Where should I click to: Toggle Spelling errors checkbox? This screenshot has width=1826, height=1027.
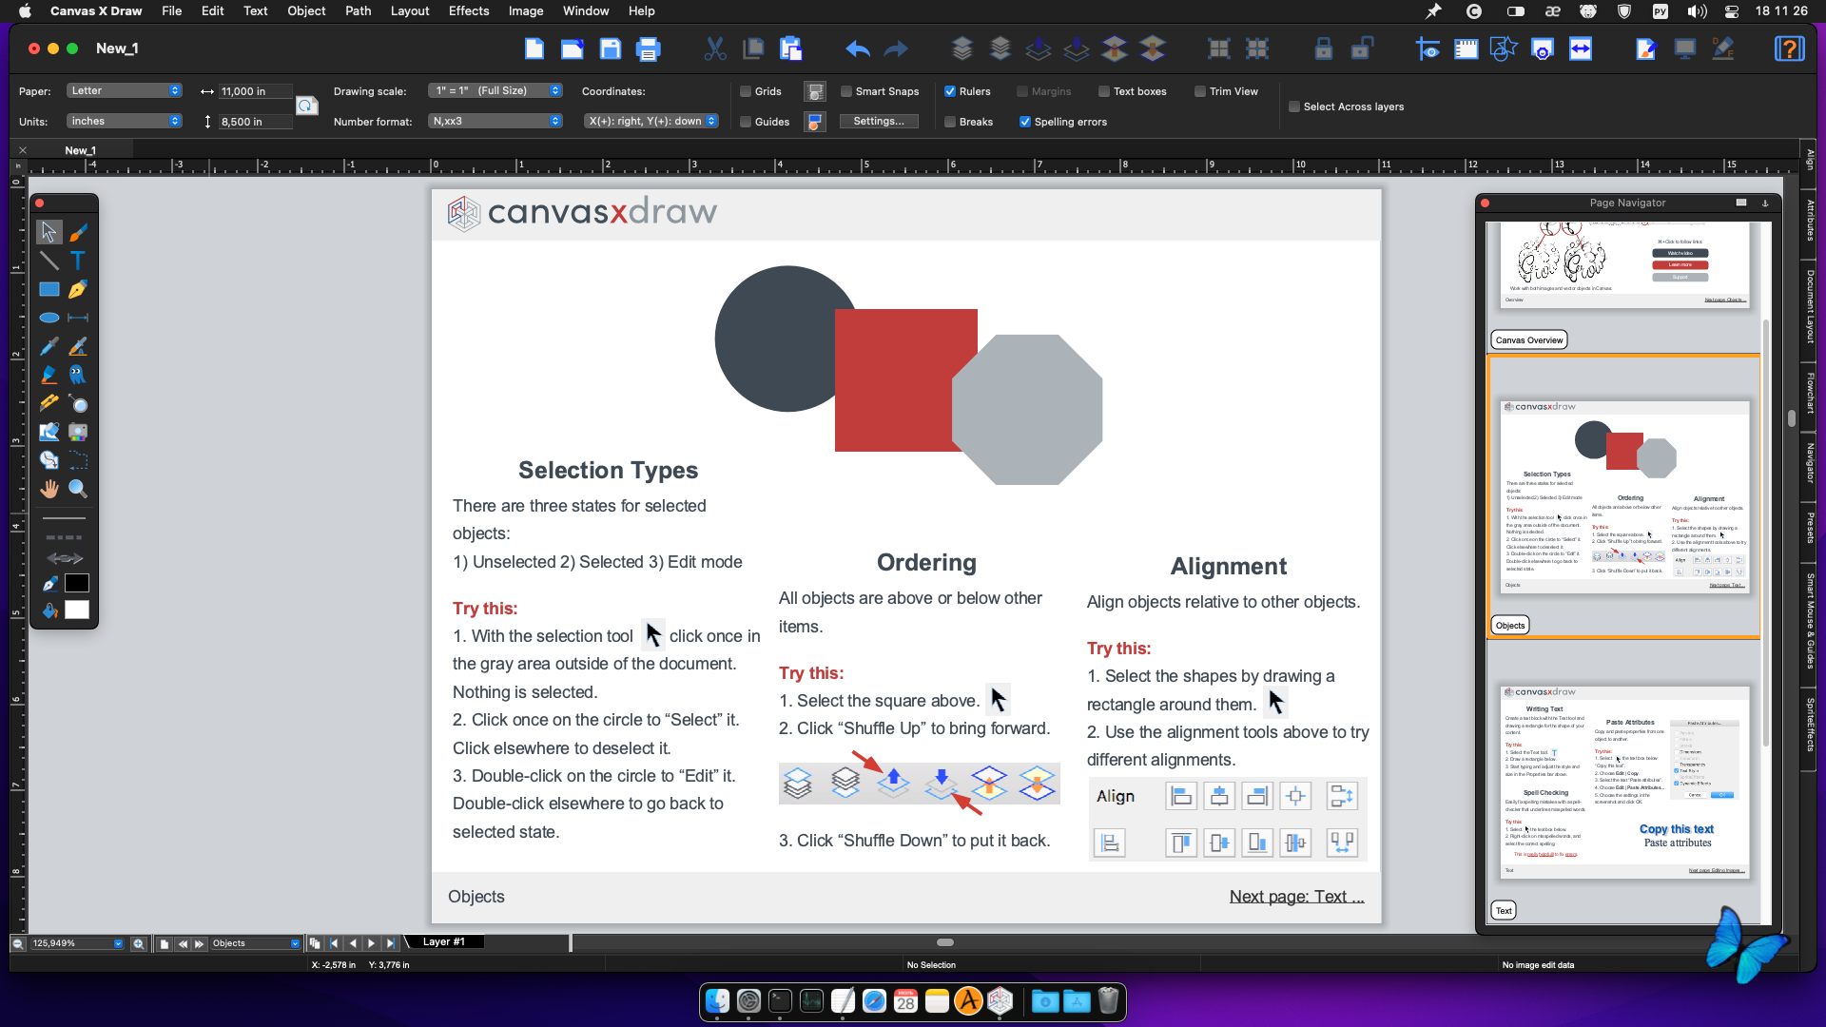pos(1025,122)
